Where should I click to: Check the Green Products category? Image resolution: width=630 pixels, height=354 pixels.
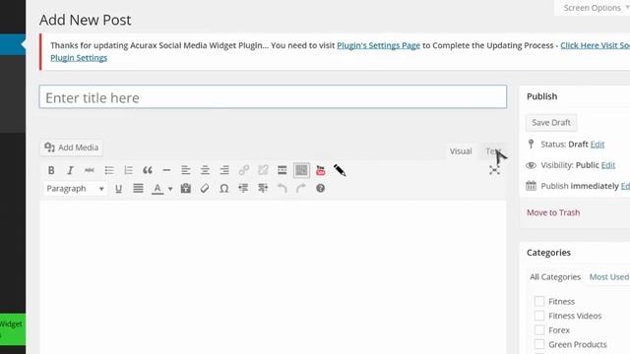tap(539, 344)
